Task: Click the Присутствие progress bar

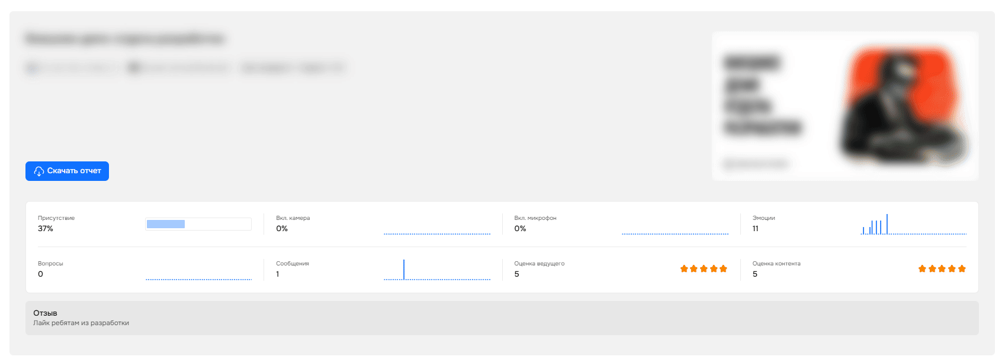Action: coord(198,224)
